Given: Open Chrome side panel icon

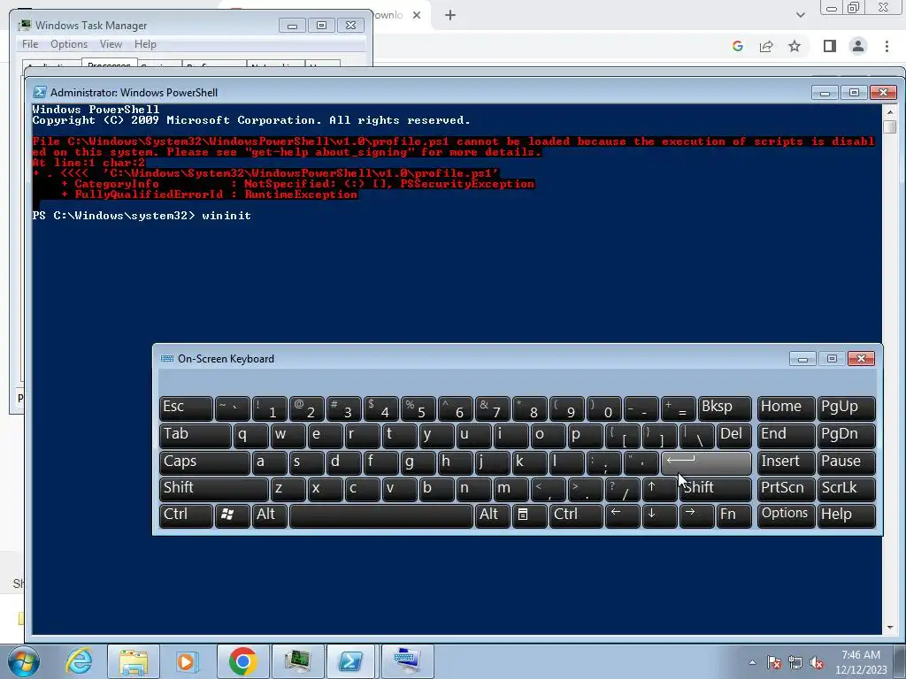Looking at the screenshot, I should (x=829, y=46).
